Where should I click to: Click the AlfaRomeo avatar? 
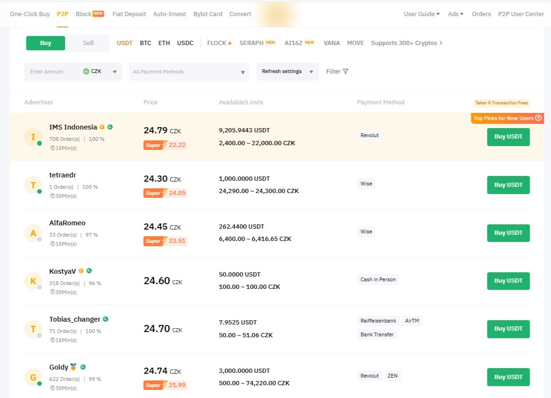(33, 233)
